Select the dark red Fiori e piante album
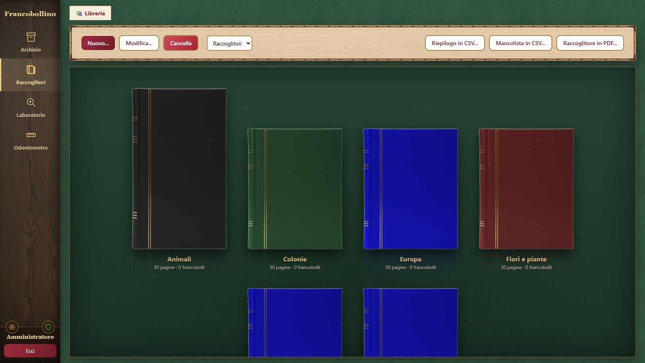645x363 pixels. tap(526, 189)
